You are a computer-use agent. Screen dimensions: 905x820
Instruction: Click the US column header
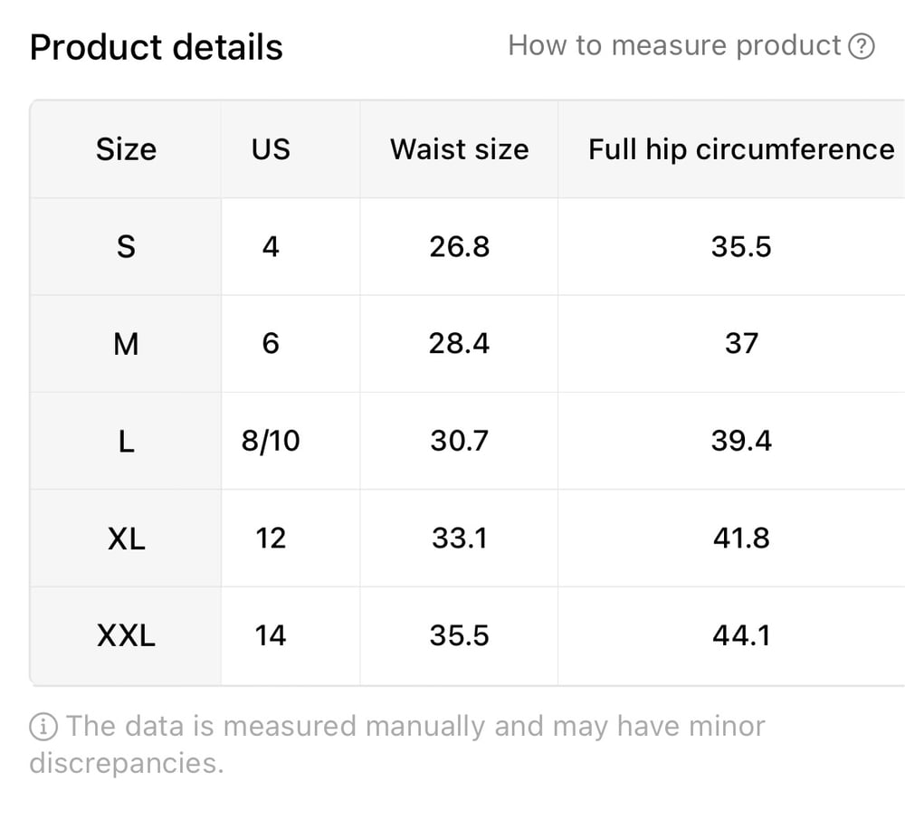(271, 149)
